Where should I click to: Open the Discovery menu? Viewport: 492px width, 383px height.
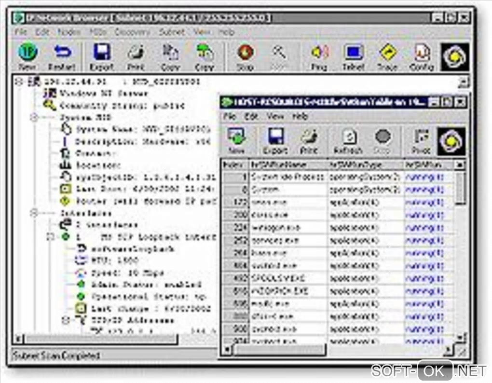[x=132, y=32]
